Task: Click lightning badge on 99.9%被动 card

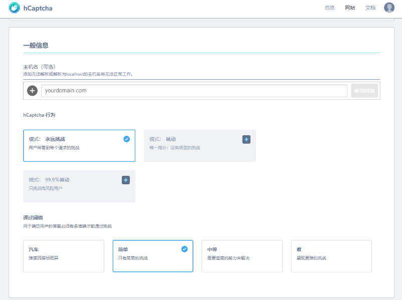Action: (126, 180)
